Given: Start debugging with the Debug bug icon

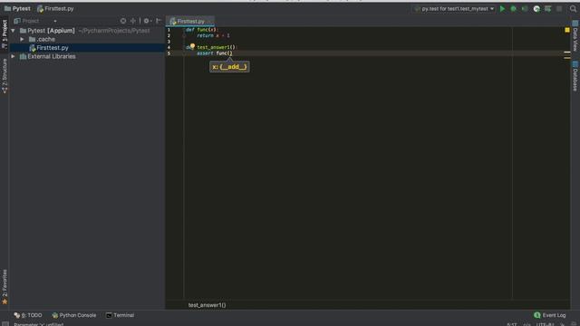Looking at the screenshot, I should 514,8.
